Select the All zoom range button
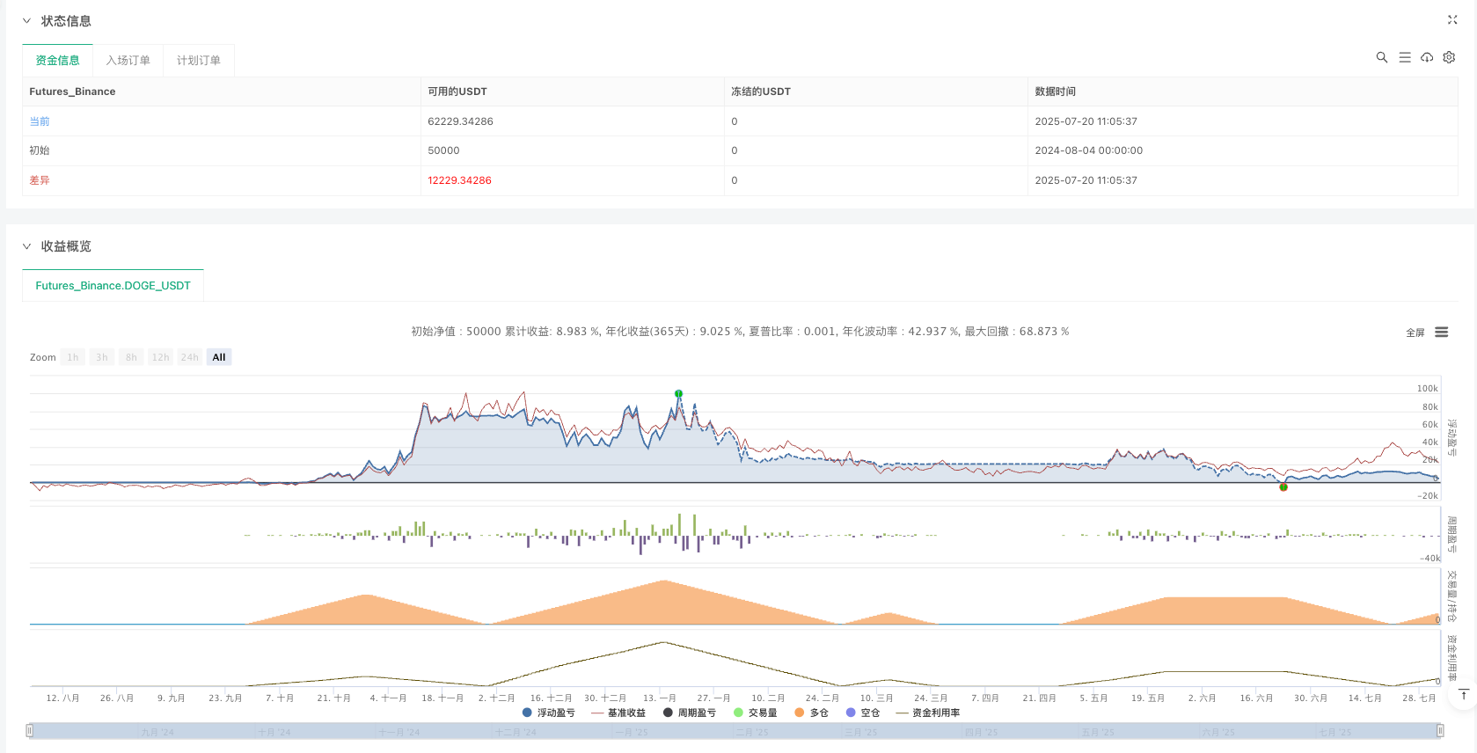The height and width of the screenshot is (753, 1477). (x=219, y=357)
